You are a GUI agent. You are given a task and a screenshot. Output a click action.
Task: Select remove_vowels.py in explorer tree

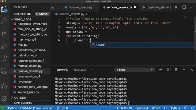click(x=30, y=71)
